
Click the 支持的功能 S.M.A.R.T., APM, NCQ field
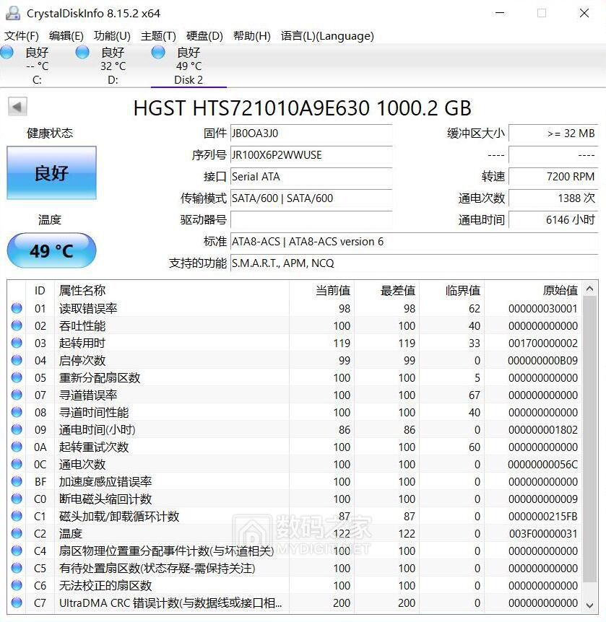coord(414,263)
